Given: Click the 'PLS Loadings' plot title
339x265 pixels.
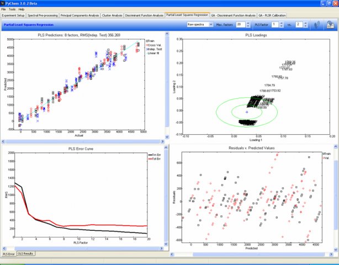Looking at the screenshot, I should click(256, 35).
